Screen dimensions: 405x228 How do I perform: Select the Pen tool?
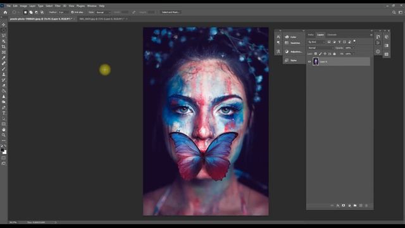click(x=4, y=108)
